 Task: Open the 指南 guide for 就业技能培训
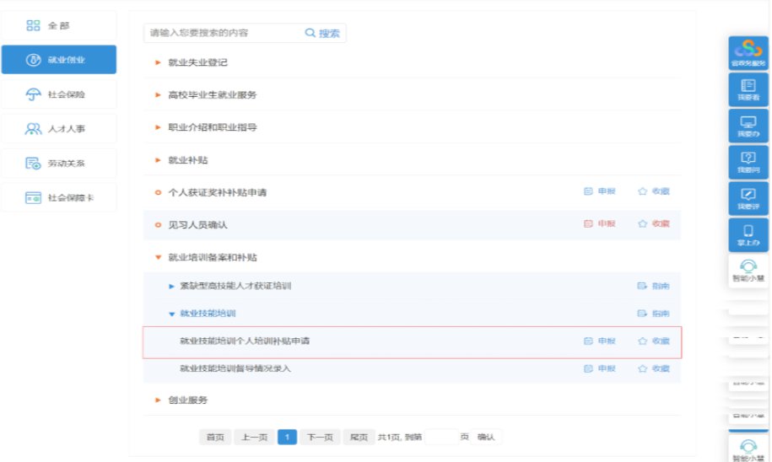[653, 314]
